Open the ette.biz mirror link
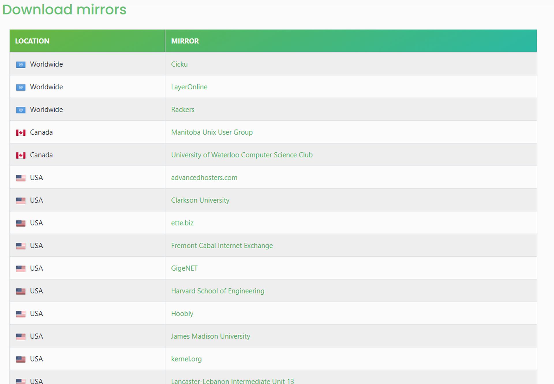The width and height of the screenshot is (554, 384). pyautogui.click(x=182, y=223)
